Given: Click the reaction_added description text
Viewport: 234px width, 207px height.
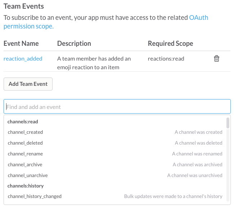Looking at the screenshot, I should click(x=94, y=62).
